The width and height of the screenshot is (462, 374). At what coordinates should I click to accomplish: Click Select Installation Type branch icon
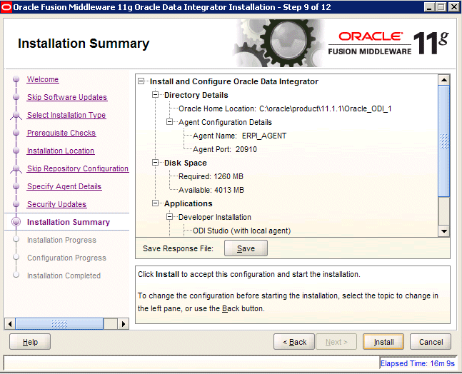click(x=16, y=116)
